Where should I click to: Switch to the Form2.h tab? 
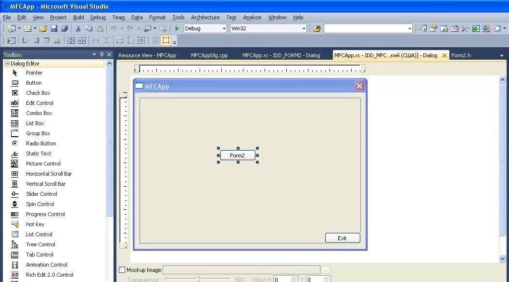pos(461,55)
